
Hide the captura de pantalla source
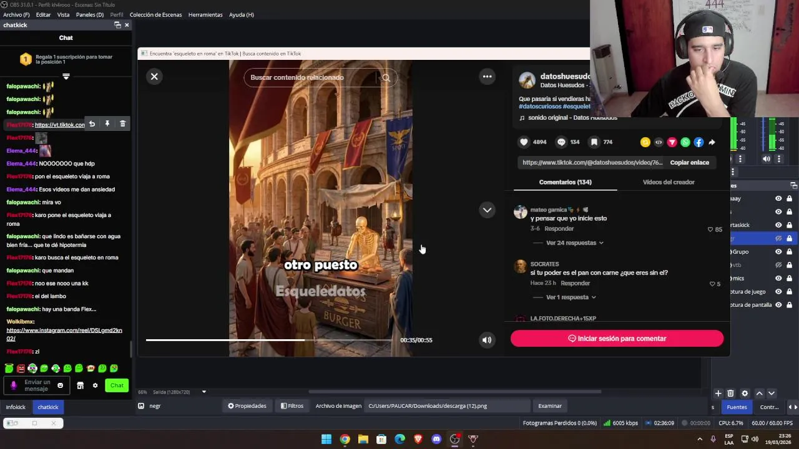[x=778, y=305]
